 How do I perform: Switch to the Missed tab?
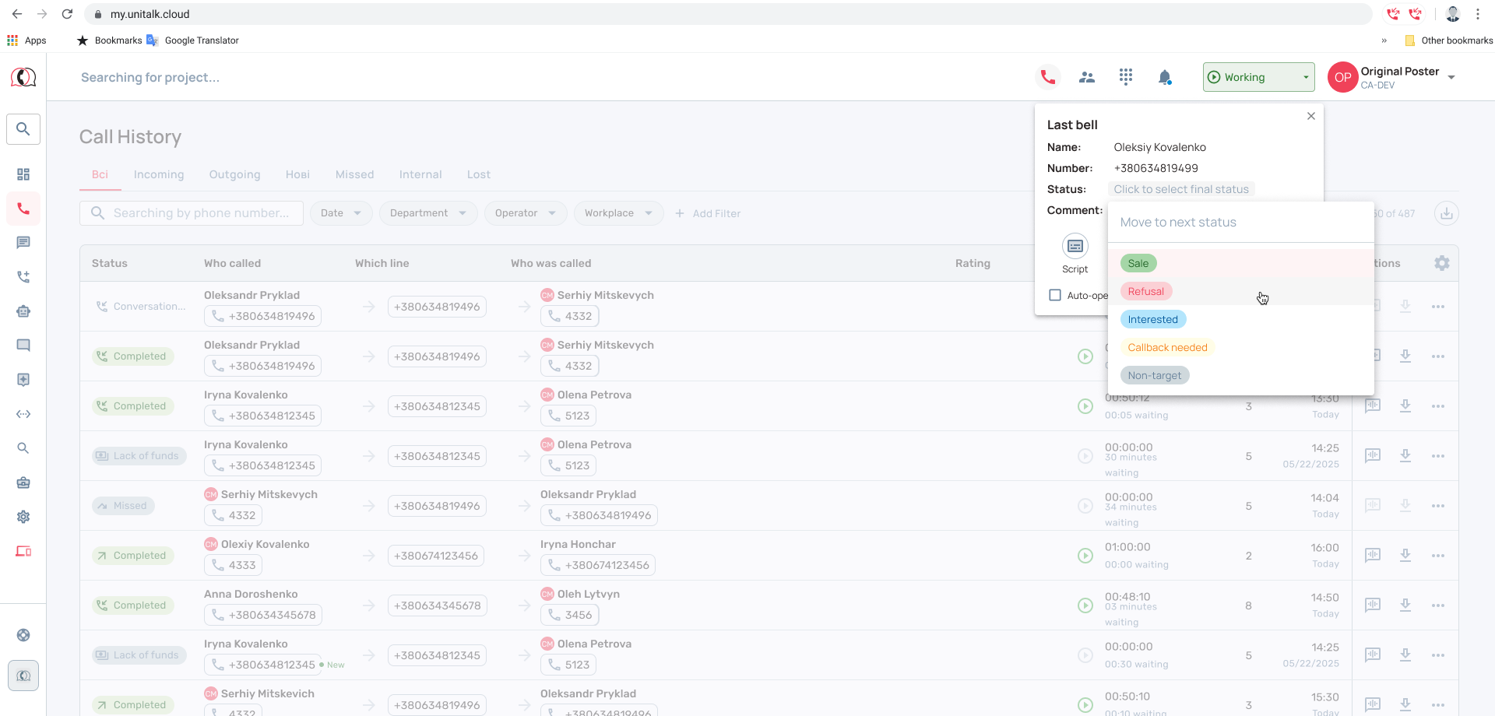[354, 174]
